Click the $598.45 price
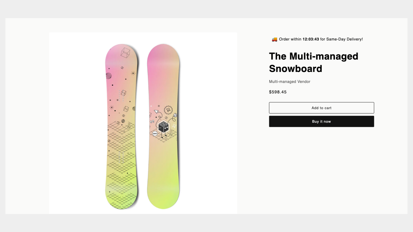Image resolution: width=413 pixels, height=232 pixels. point(277,92)
